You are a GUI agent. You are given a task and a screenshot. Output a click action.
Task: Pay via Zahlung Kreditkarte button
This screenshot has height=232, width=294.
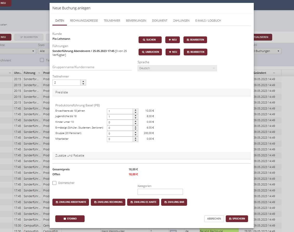tap(71, 202)
